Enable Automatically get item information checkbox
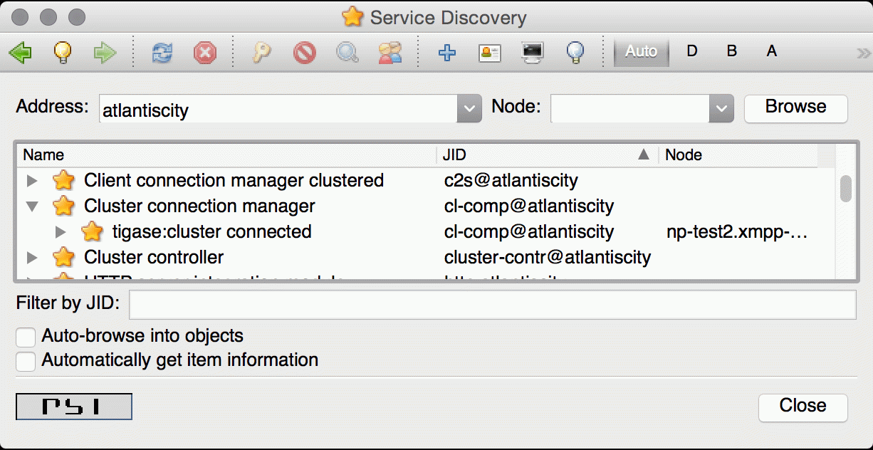Viewport: 873px width, 450px height. (26, 361)
